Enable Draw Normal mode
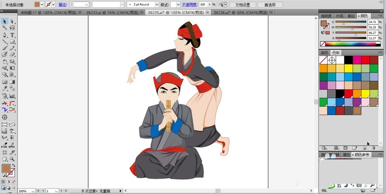The image size is (386, 194). pyautogui.click(x=3, y=187)
